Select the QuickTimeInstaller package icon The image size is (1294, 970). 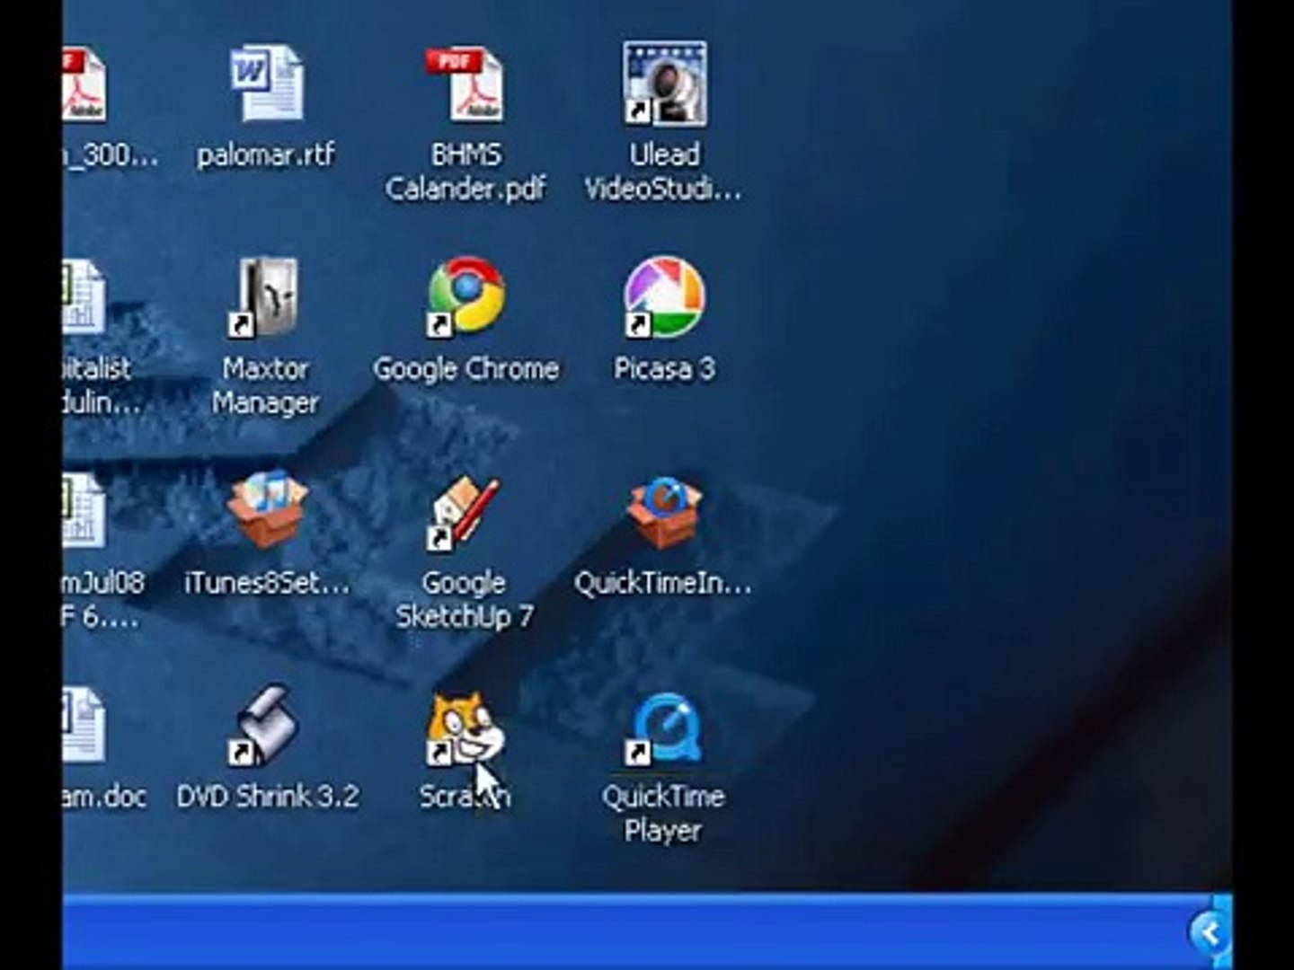click(665, 512)
